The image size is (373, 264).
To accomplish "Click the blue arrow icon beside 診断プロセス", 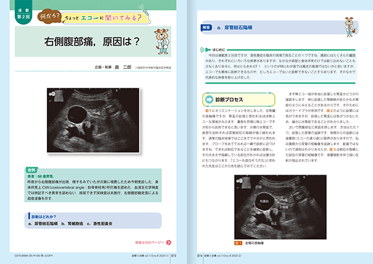I will 208,99.
